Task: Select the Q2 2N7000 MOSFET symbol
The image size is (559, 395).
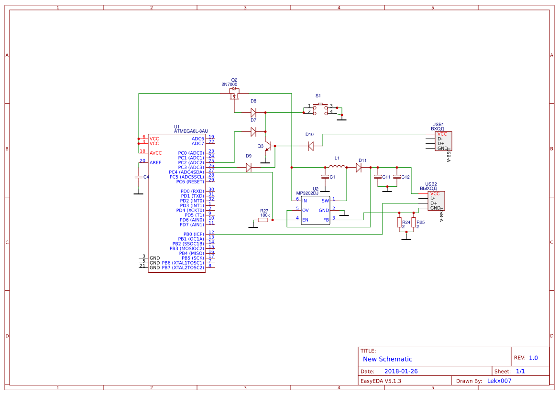Action: [234, 93]
